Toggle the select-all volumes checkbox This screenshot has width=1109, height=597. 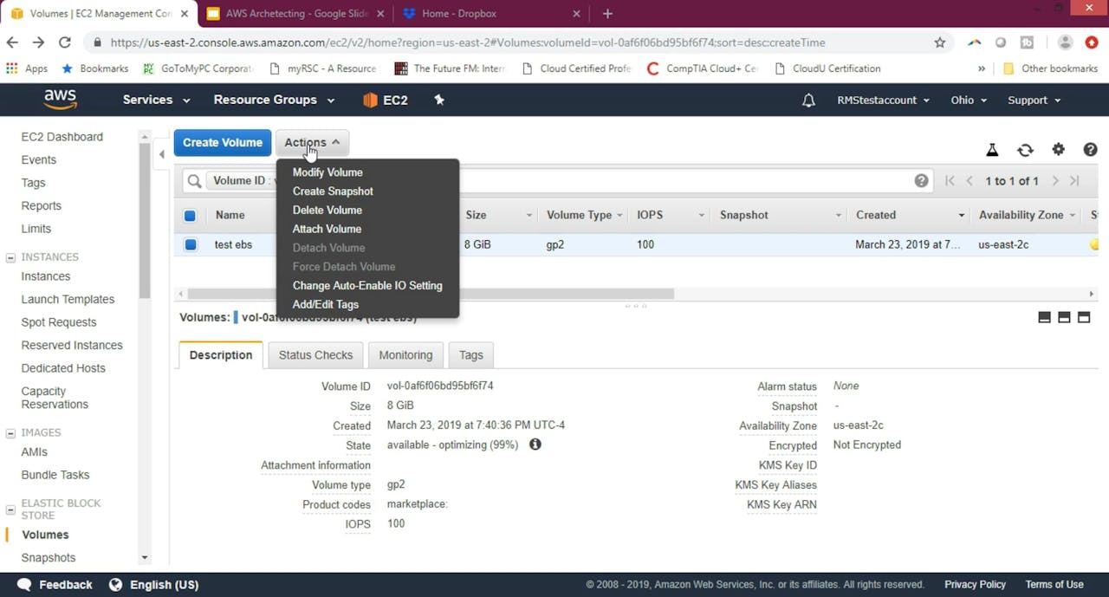point(190,215)
